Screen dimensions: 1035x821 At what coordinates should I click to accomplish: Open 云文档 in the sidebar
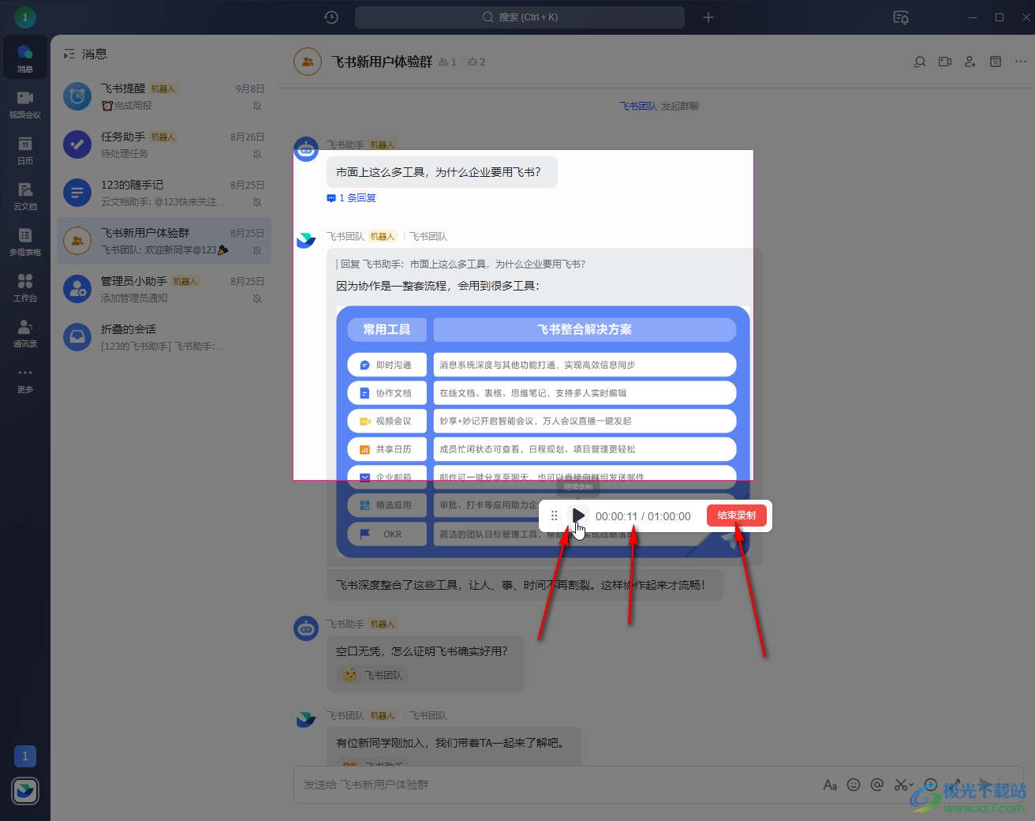(25, 195)
